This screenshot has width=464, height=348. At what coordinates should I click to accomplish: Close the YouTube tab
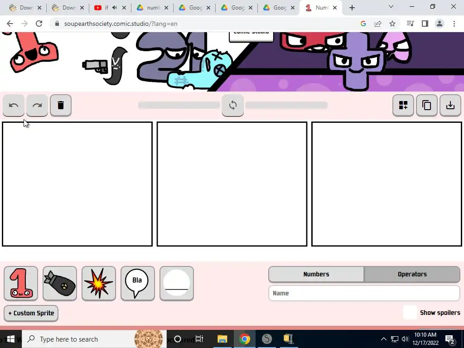coord(124,8)
